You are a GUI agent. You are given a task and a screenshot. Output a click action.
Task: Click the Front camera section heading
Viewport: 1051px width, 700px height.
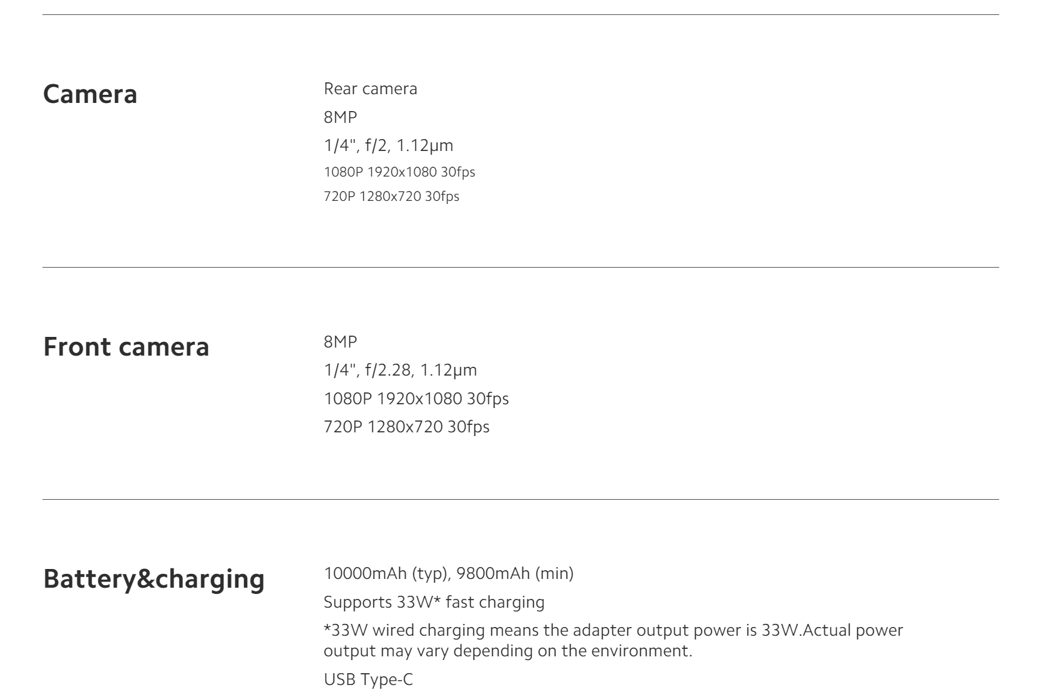[x=126, y=347]
